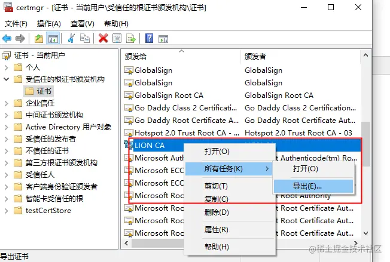This screenshot has height=262, width=390.
Task: Click the certificate icon beside LION CA
Action: tap(129, 145)
